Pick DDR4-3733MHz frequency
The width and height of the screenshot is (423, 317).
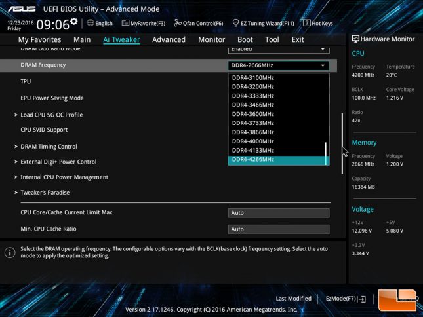click(x=279, y=123)
